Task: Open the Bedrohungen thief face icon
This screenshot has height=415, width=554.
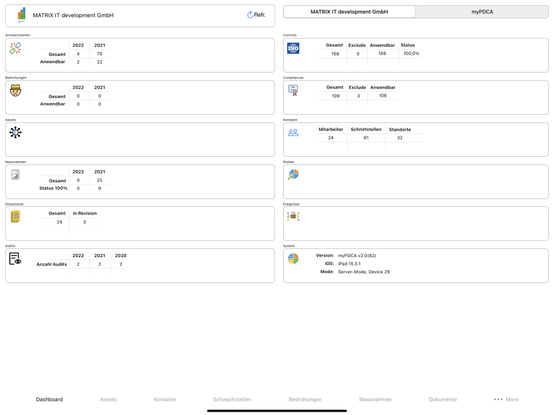Action: click(15, 90)
